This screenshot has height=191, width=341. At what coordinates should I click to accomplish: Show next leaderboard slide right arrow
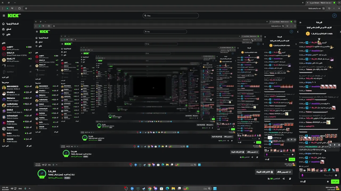(x=340, y=32)
